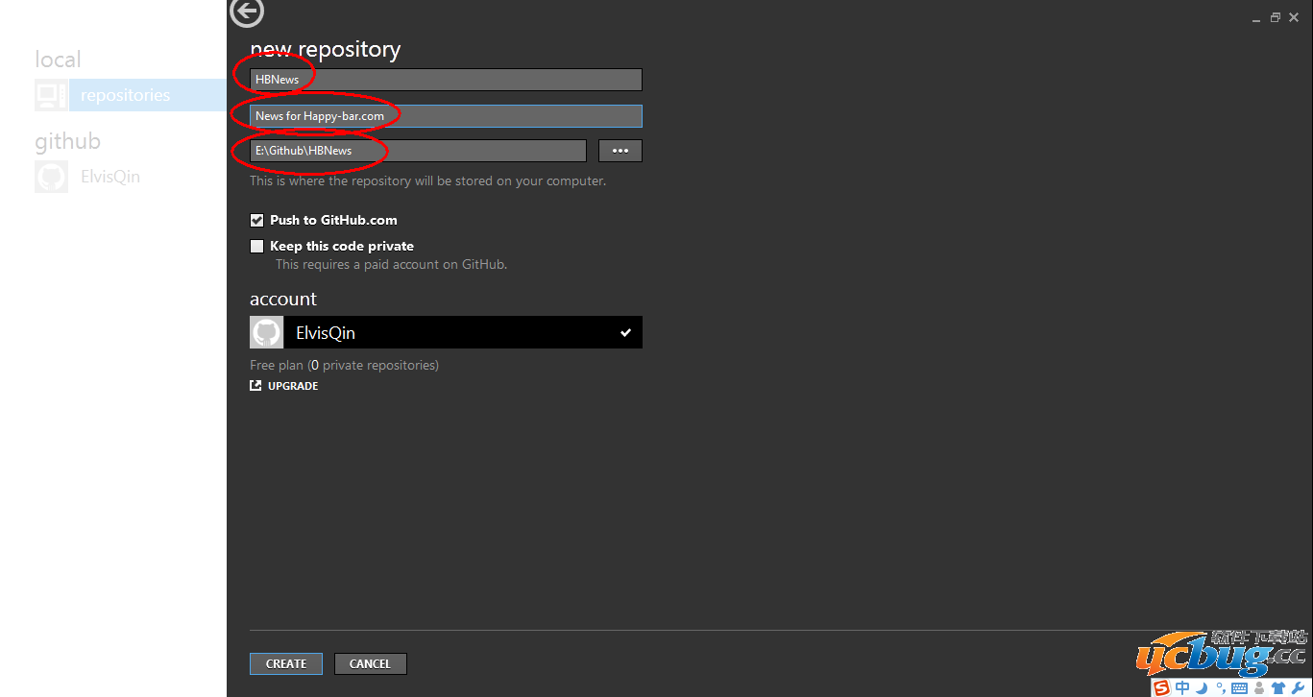The image size is (1313, 697).
Task: Open folder browse ellipsis button
Action: tap(620, 151)
